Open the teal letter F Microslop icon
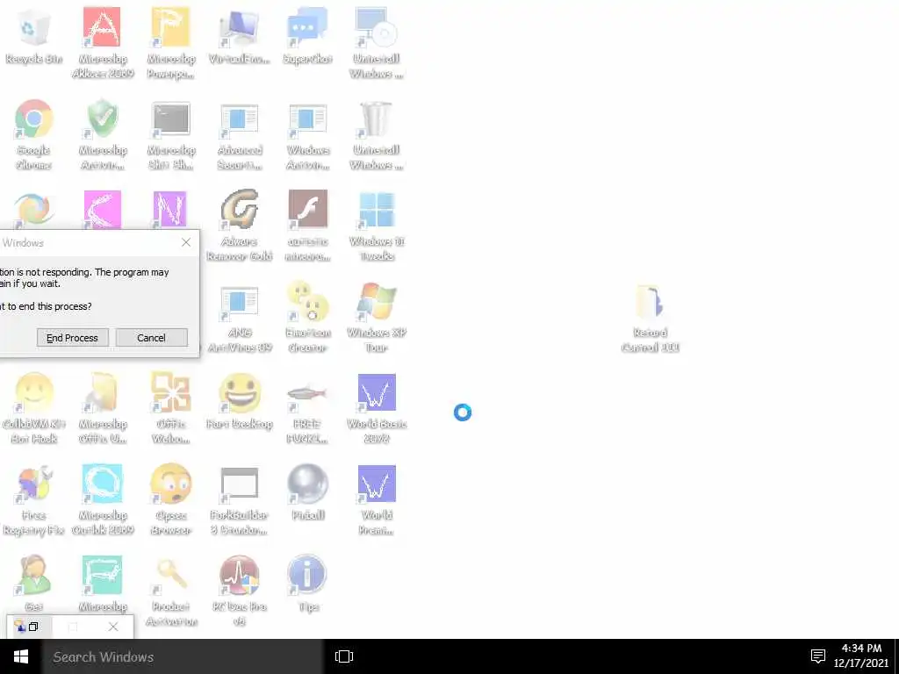The width and height of the screenshot is (899, 674). [102, 584]
